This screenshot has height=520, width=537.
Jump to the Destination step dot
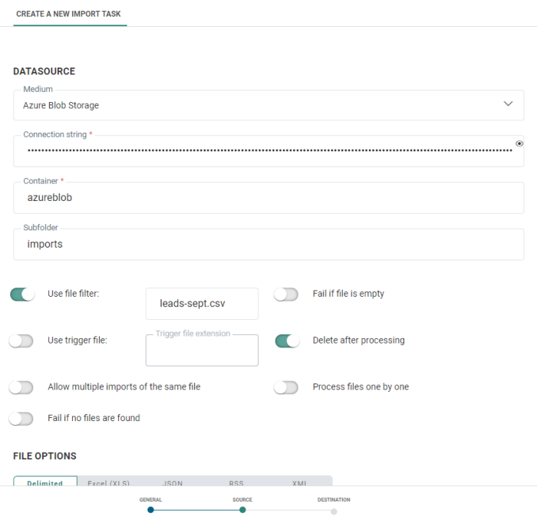334,511
